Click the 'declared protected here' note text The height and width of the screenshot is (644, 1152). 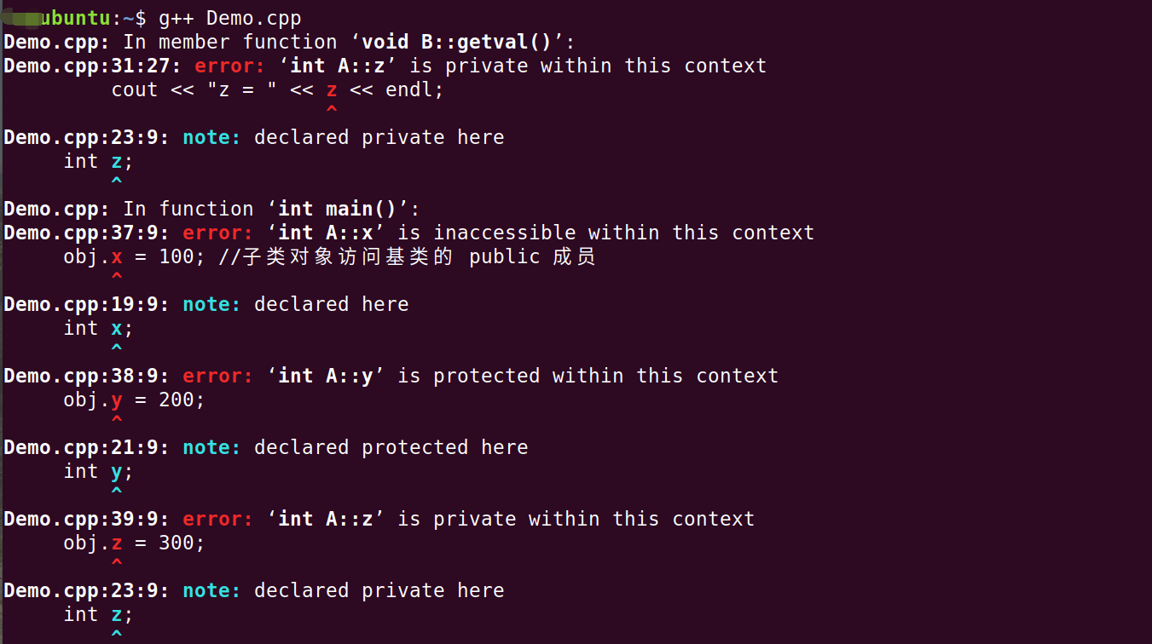tap(391, 447)
